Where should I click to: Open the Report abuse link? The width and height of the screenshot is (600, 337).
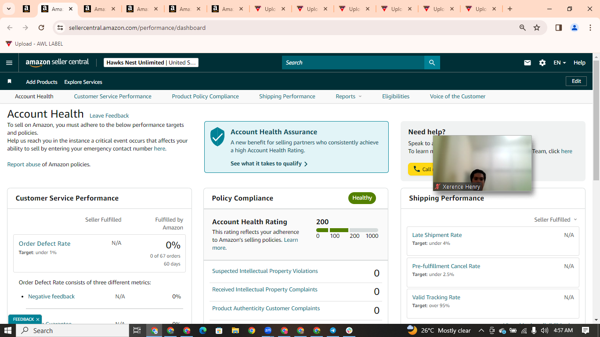(24, 165)
